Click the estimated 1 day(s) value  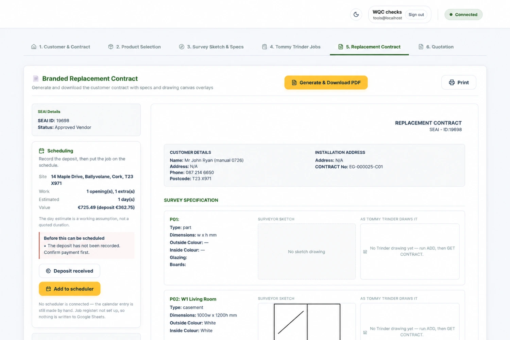(x=126, y=200)
